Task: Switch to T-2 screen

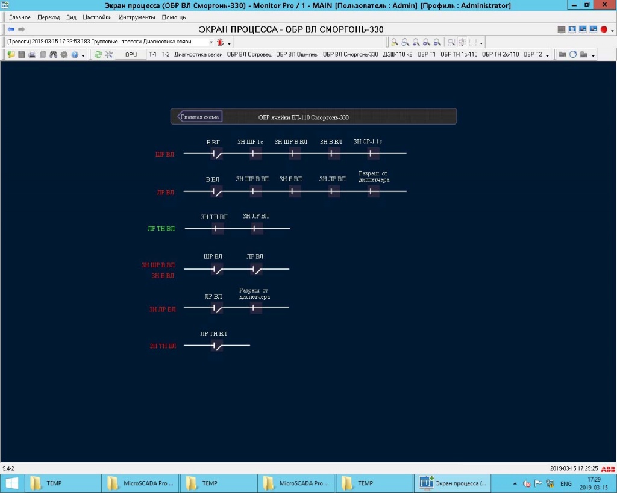Action: [166, 55]
